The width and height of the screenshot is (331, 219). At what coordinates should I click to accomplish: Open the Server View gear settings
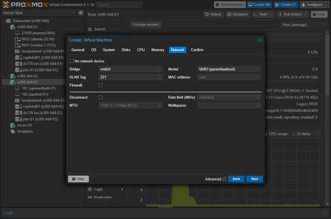point(81,13)
